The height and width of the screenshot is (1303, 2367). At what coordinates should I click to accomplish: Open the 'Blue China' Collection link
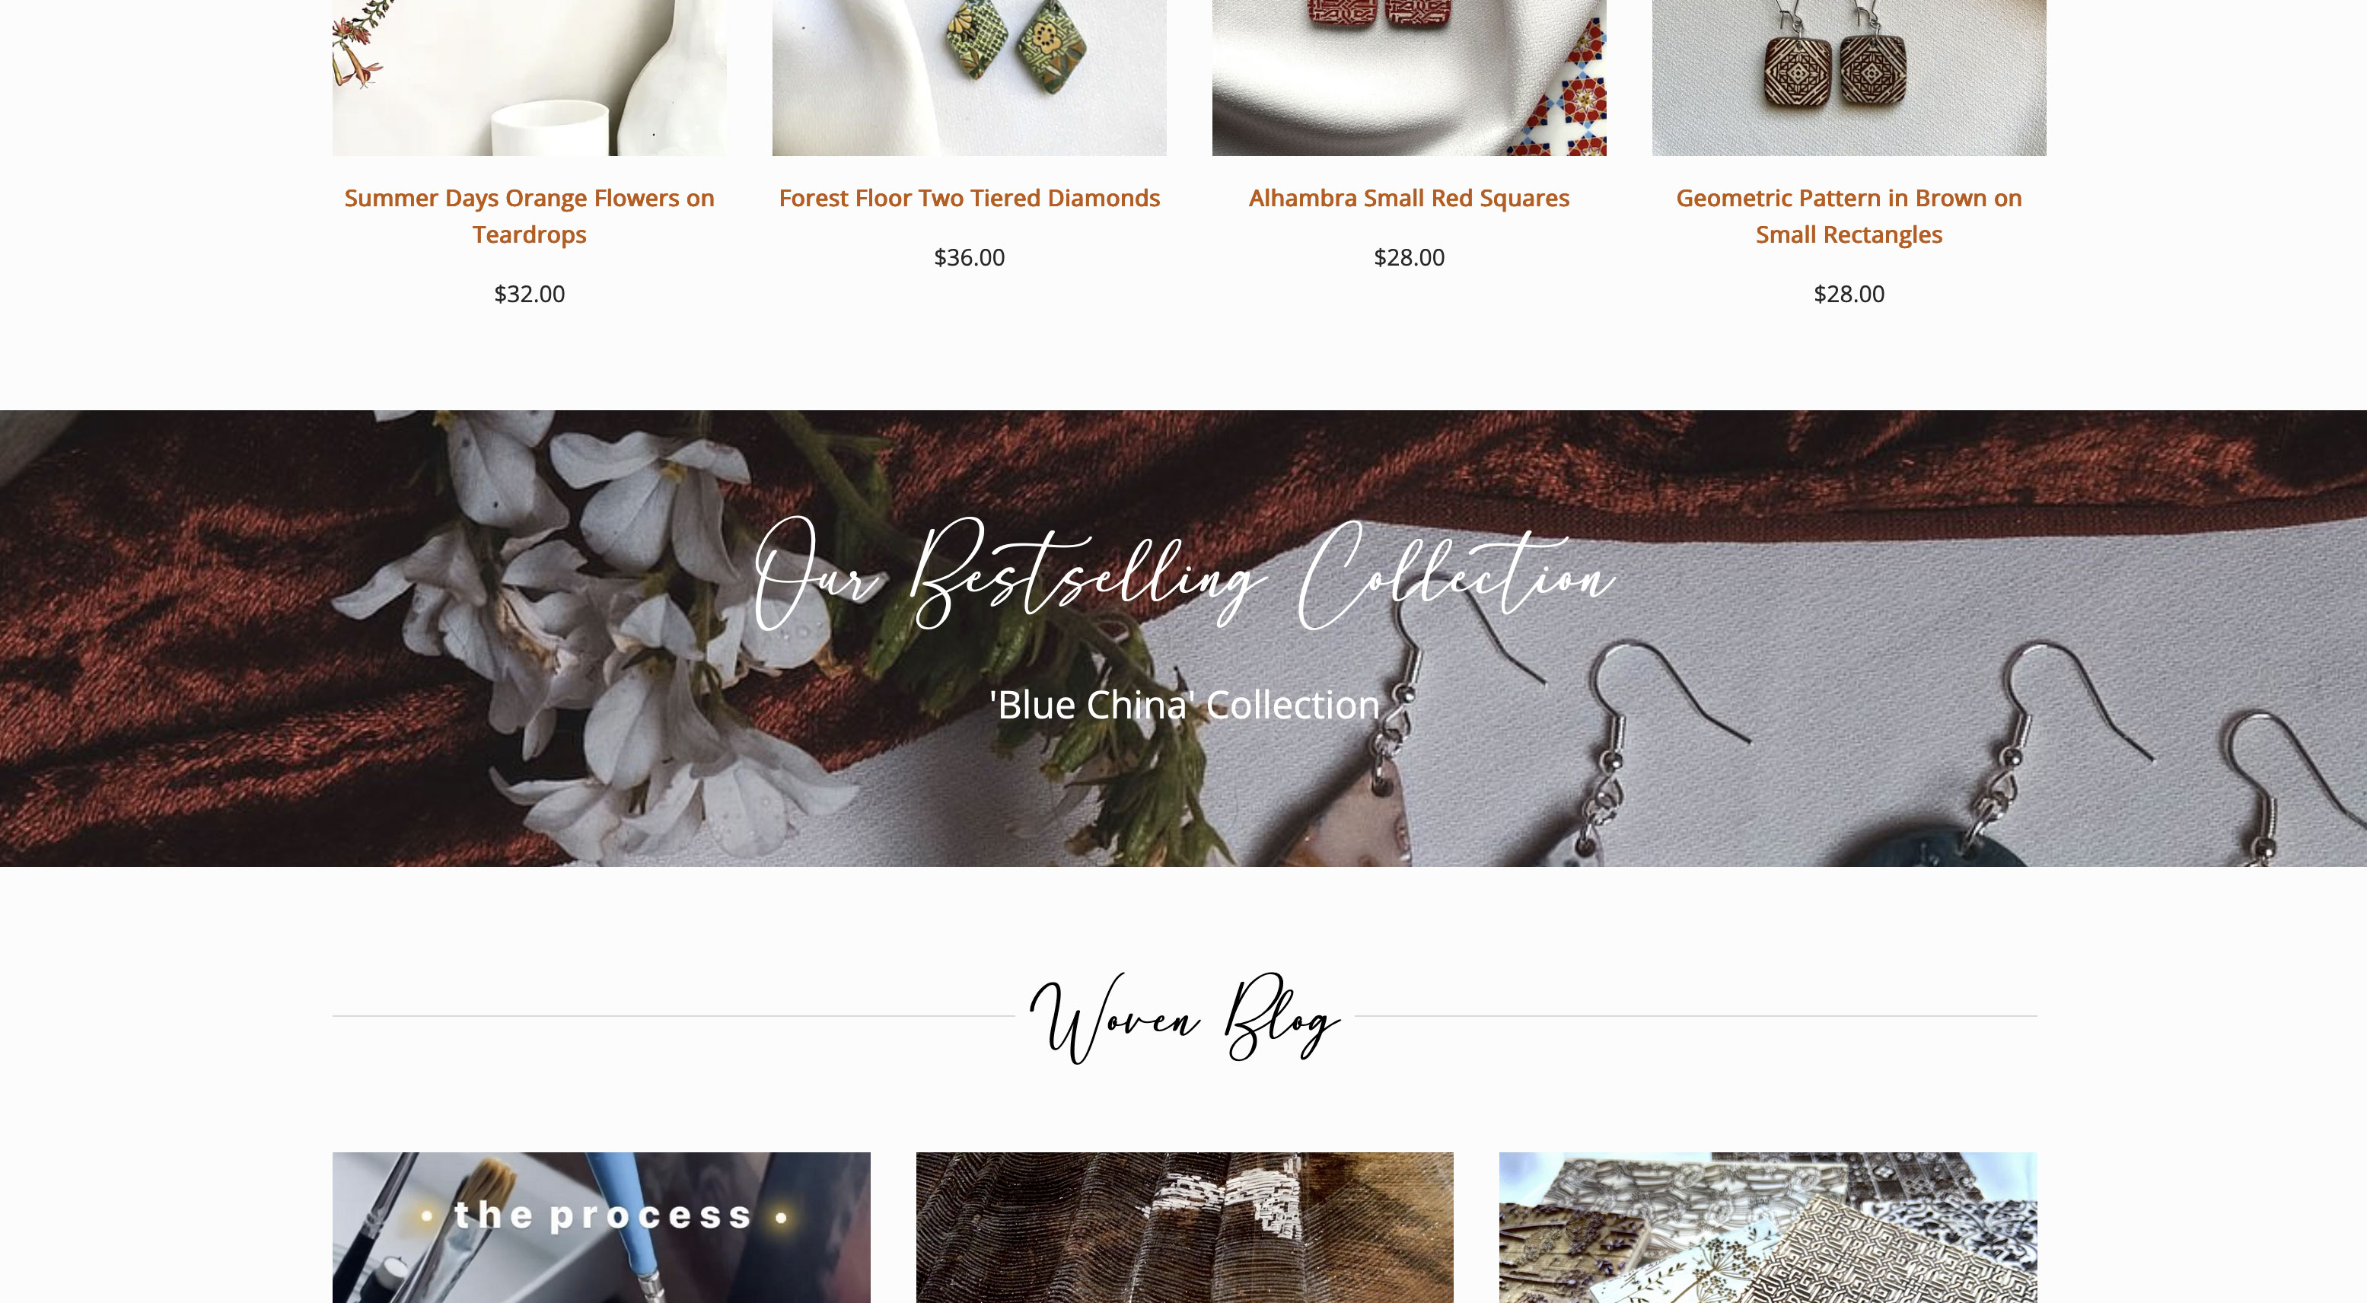pos(1183,705)
